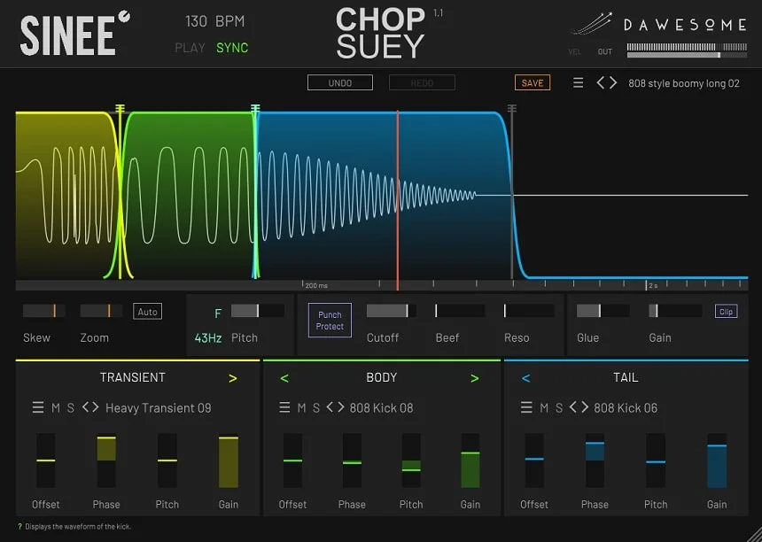Click the red playhead line in waveform
Viewport: 762px width, 542px height.
click(398, 199)
